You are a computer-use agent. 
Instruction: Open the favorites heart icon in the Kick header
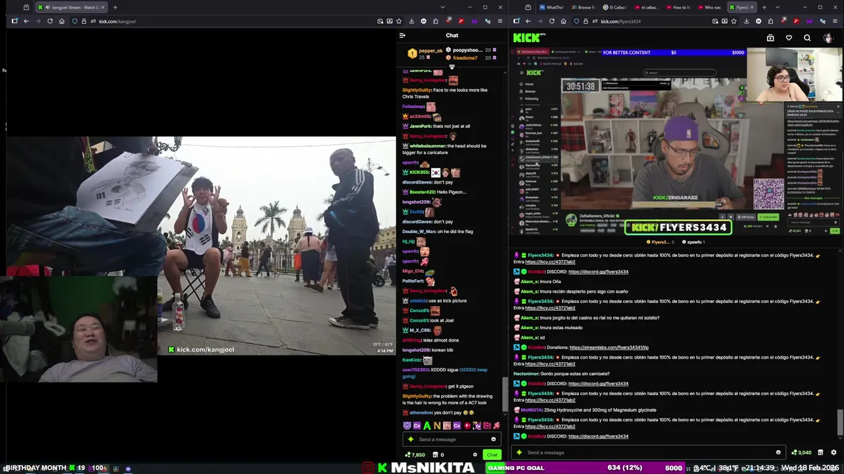[x=789, y=38]
